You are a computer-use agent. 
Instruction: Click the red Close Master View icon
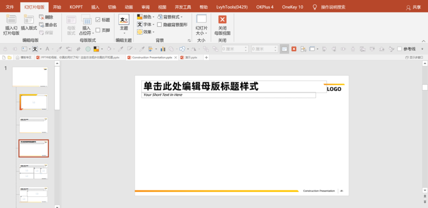(222, 19)
